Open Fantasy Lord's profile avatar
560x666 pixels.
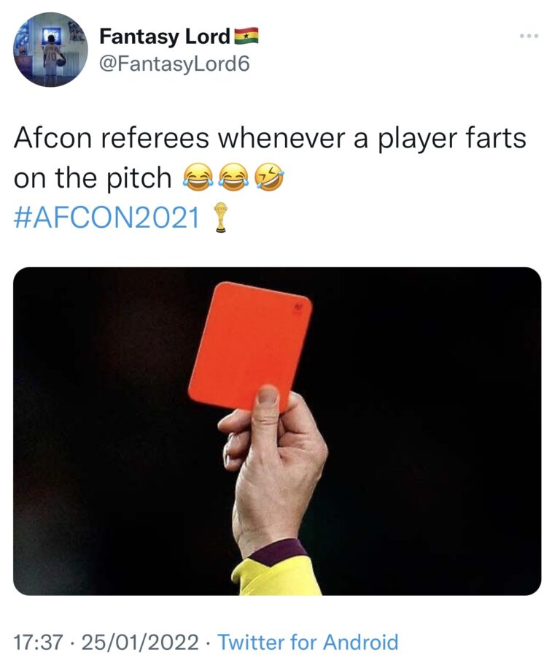pyautogui.click(x=51, y=50)
